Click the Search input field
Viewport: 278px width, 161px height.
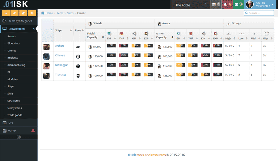259,13
